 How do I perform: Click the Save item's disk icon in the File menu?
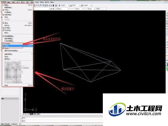pyautogui.click(x=3, y=23)
